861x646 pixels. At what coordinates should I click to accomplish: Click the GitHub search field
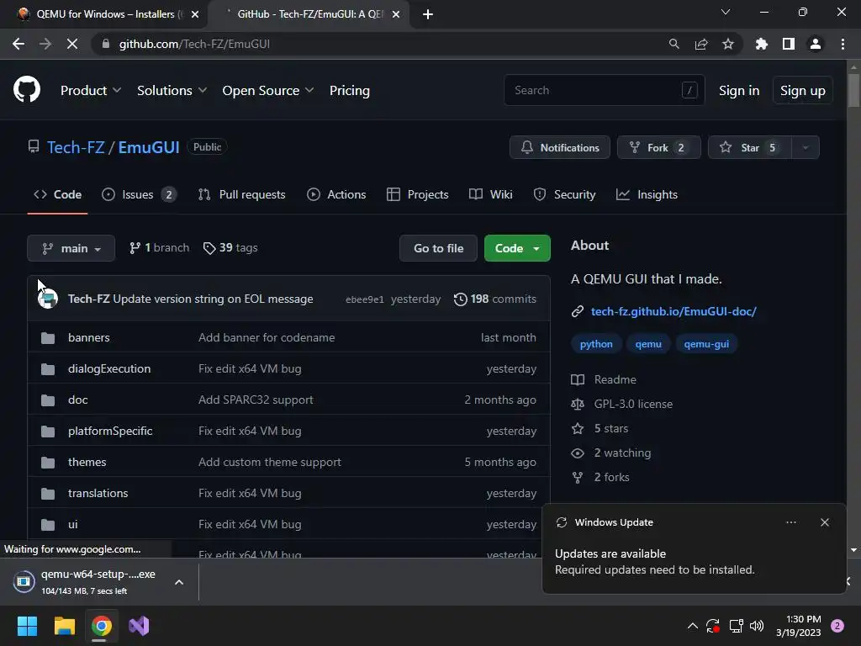click(x=604, y=90)
